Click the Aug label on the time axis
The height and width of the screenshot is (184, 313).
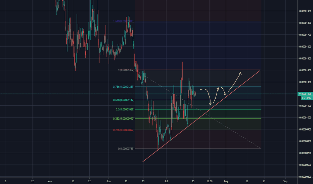point(226,181)
